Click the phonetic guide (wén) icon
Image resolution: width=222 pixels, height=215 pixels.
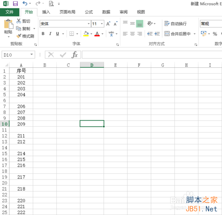pyautogui.click(x=111, y=34)
